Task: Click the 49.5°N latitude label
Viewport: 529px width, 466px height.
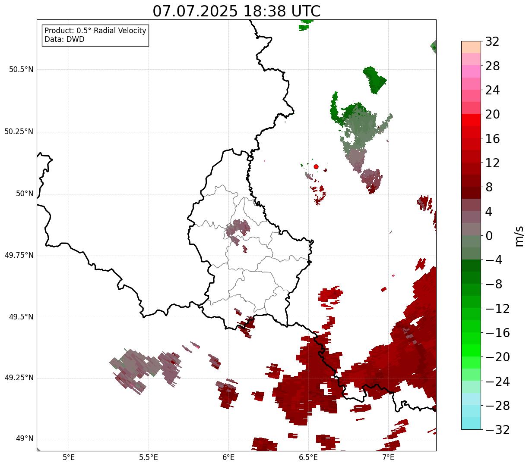Action: (x=21, y=317)
